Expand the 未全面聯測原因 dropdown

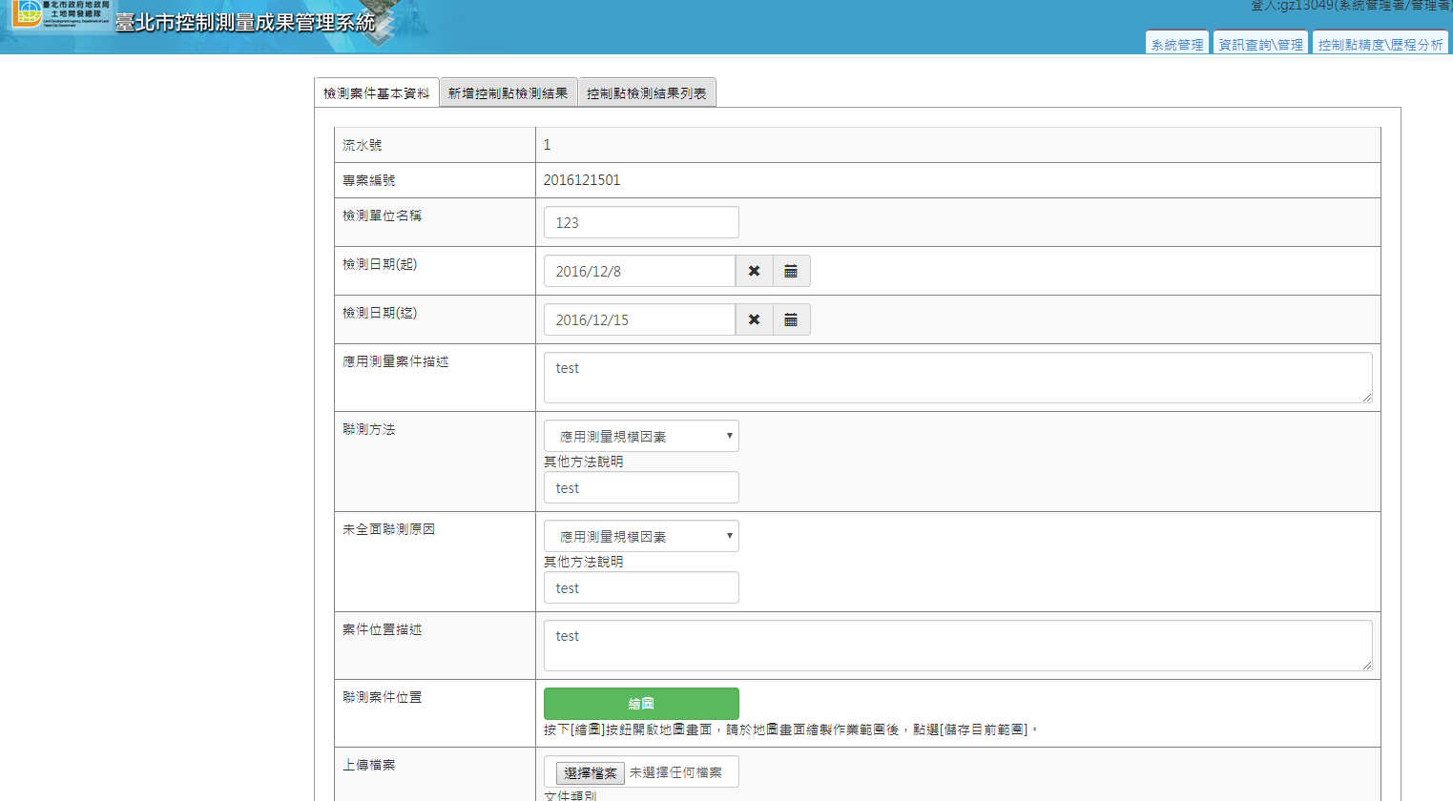[641, 536]
